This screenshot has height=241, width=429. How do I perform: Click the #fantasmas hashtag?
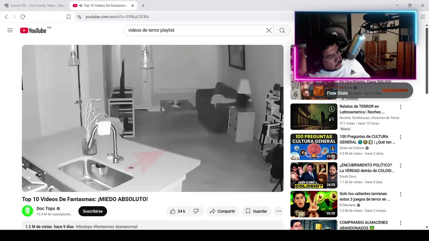tap(104, 227)
